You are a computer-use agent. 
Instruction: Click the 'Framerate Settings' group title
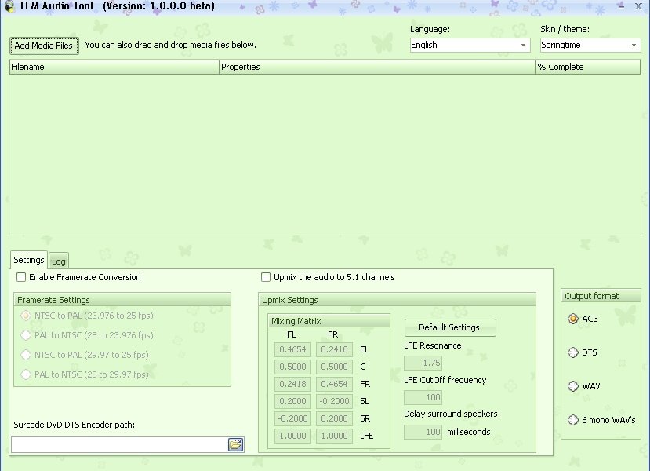(x=53, y=300)
